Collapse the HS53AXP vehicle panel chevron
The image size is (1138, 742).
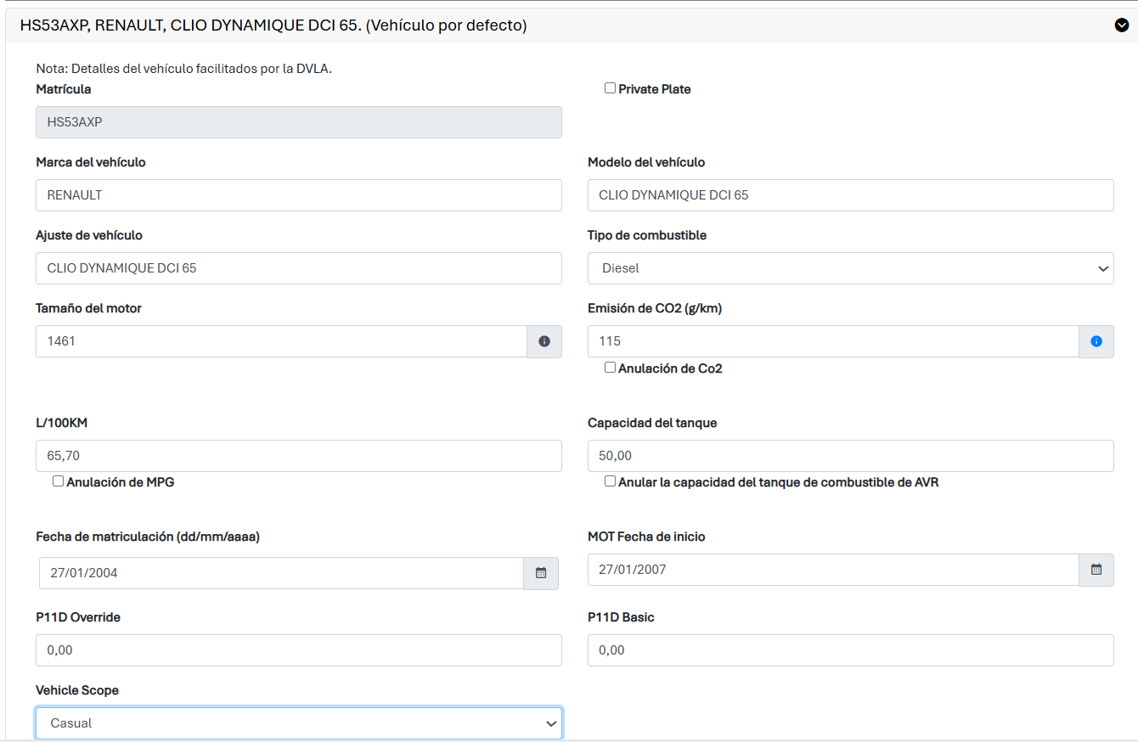coord(1121,25)
